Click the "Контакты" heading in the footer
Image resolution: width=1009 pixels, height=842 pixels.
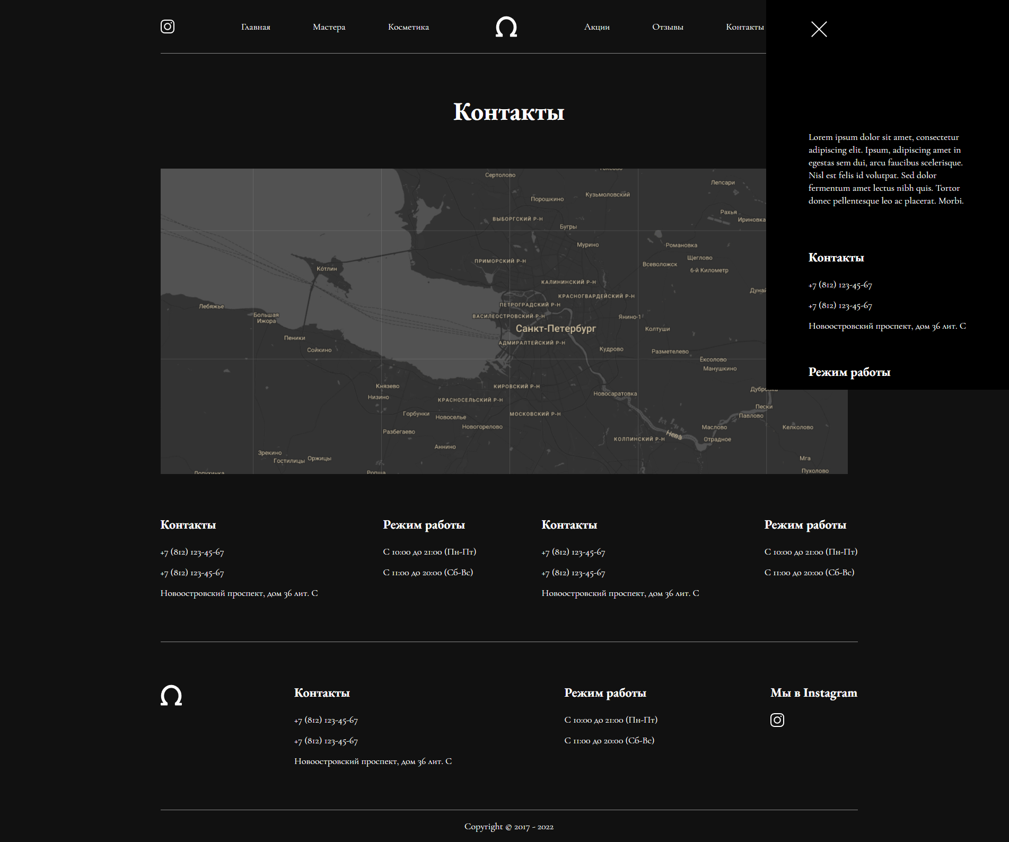pos(322,693)
